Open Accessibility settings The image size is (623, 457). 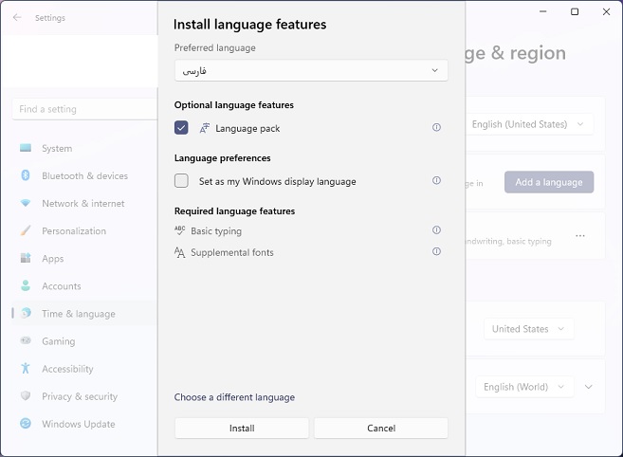pyautogui.click(x=84, y=369)
